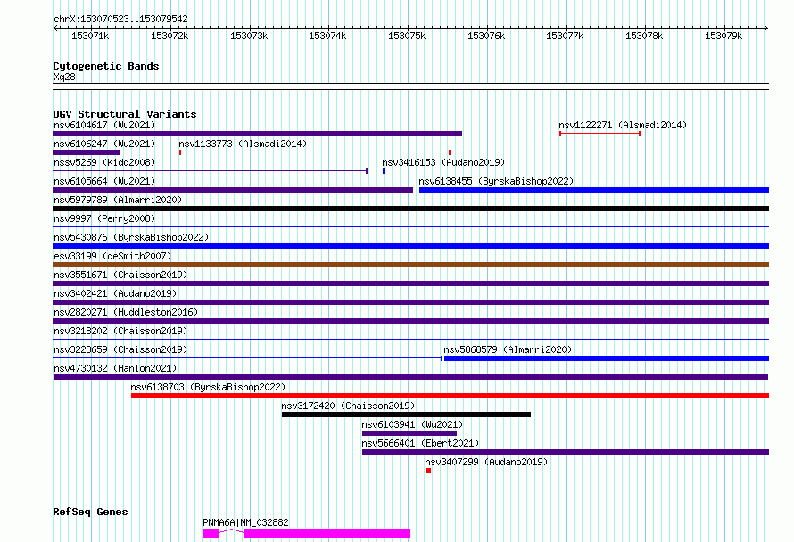Click the 153071k ruler tick label

click(x=90, y=36)
